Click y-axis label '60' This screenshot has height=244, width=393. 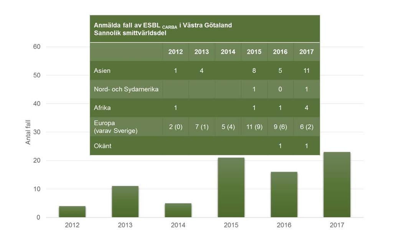36,47
